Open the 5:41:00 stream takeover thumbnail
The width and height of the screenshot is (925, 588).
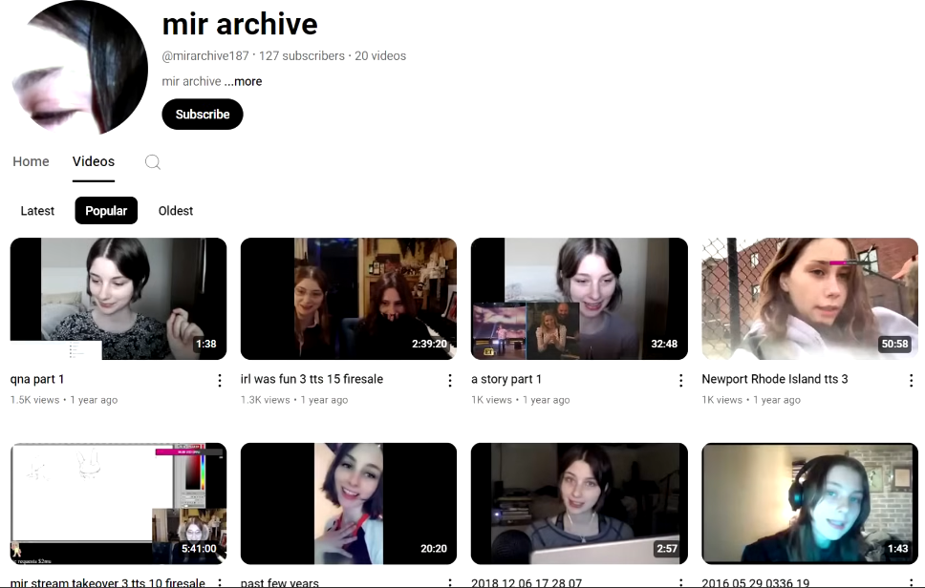coord(118,503)
